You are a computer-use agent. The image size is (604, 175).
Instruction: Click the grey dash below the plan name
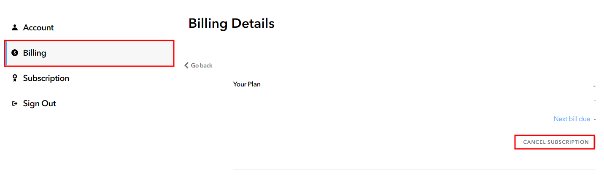tap(595, 101)
